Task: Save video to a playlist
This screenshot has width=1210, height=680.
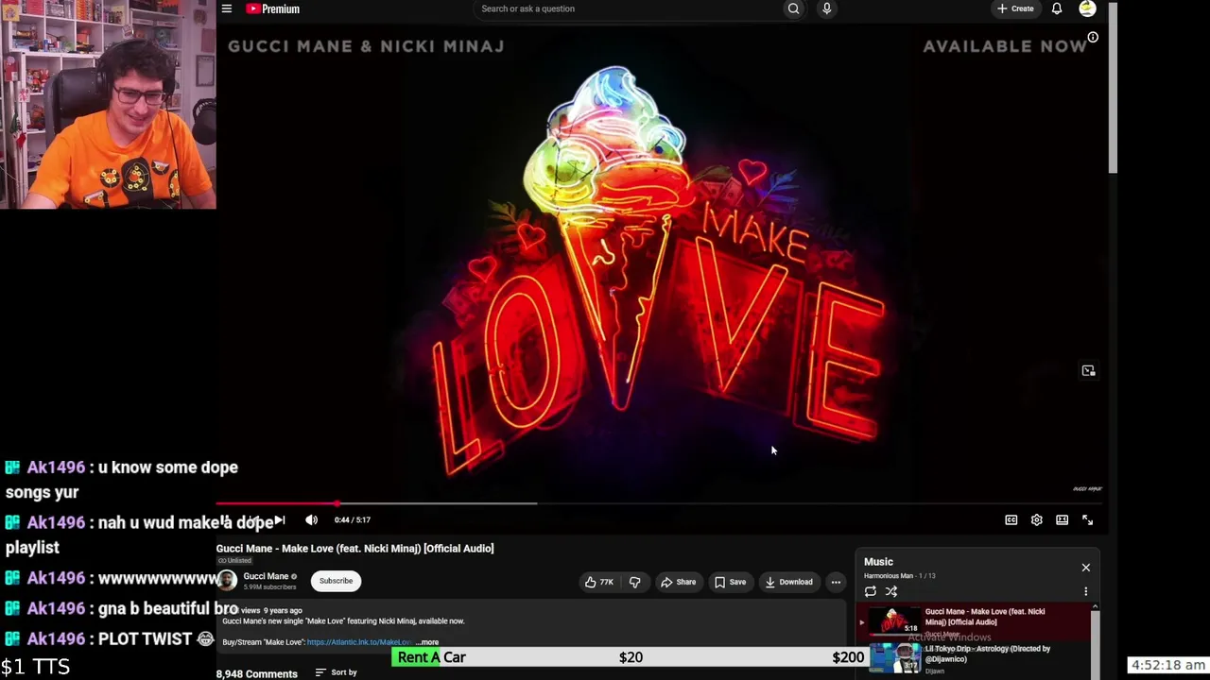Action: [x=730, y=582]
